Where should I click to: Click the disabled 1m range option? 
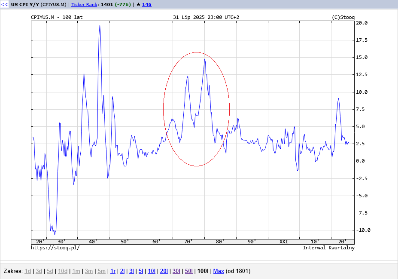(76, 271)
